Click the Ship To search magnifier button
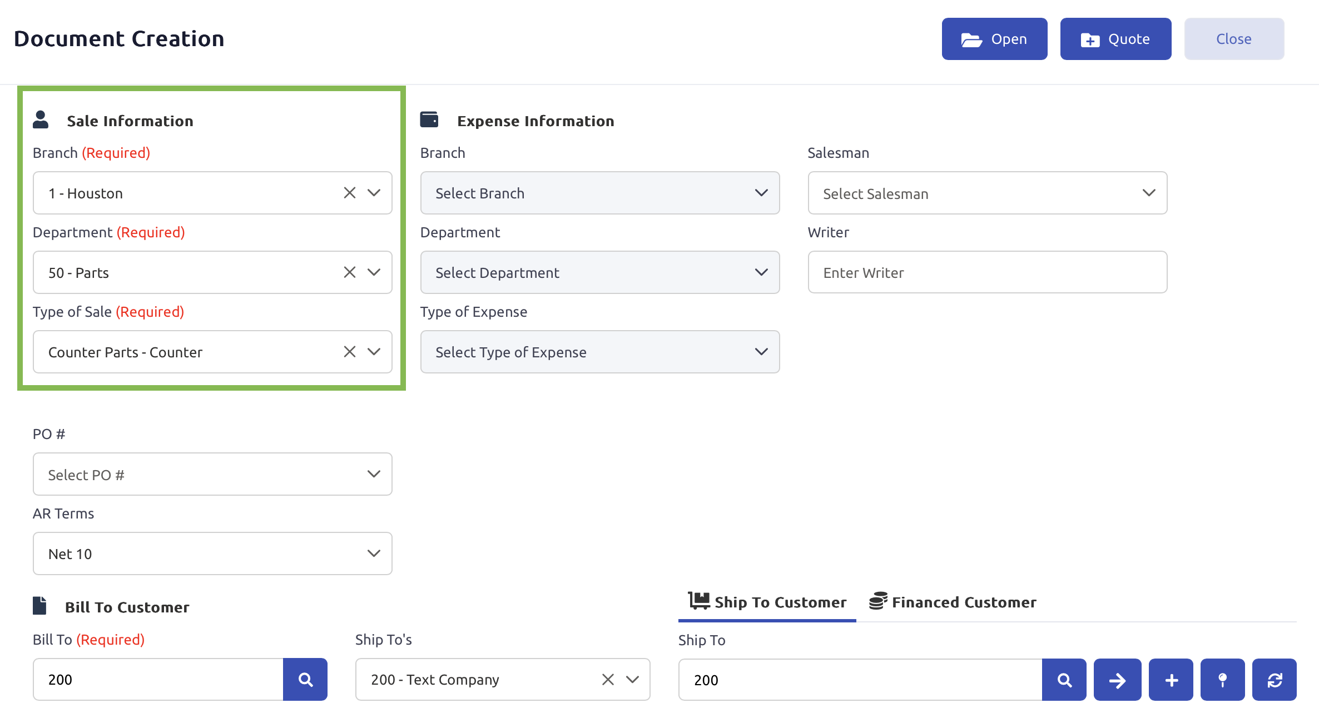Viewport: 1319px width, 708px height. click(x=1064, y=680)
